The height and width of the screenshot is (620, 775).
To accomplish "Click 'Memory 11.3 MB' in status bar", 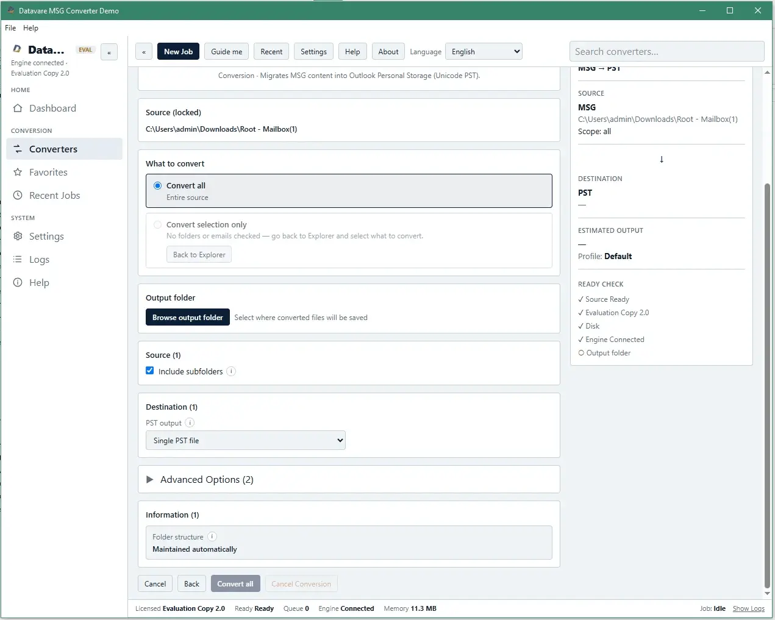I will pos(410,608).
